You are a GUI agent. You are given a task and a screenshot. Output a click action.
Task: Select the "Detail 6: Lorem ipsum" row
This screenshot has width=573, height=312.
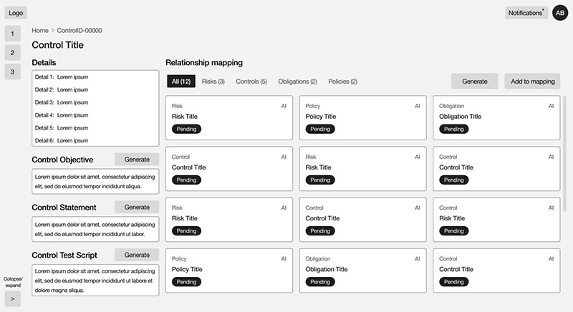tap(62, 140)
